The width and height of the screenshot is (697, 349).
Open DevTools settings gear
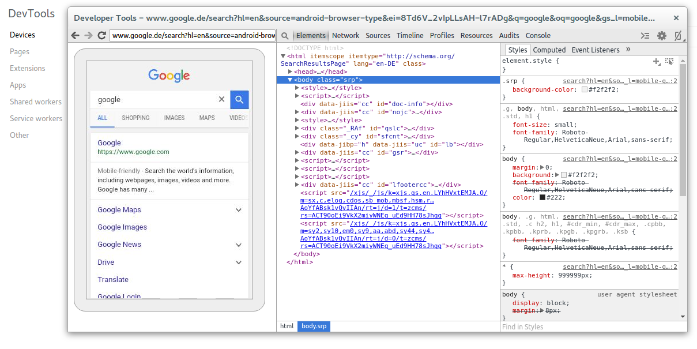662,36
